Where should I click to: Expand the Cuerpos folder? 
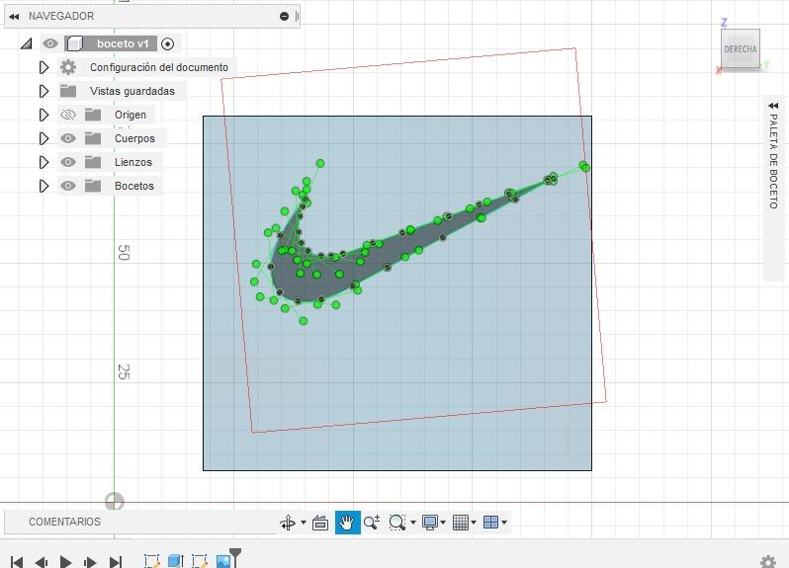pyautogui.click(x=44, y=138)
